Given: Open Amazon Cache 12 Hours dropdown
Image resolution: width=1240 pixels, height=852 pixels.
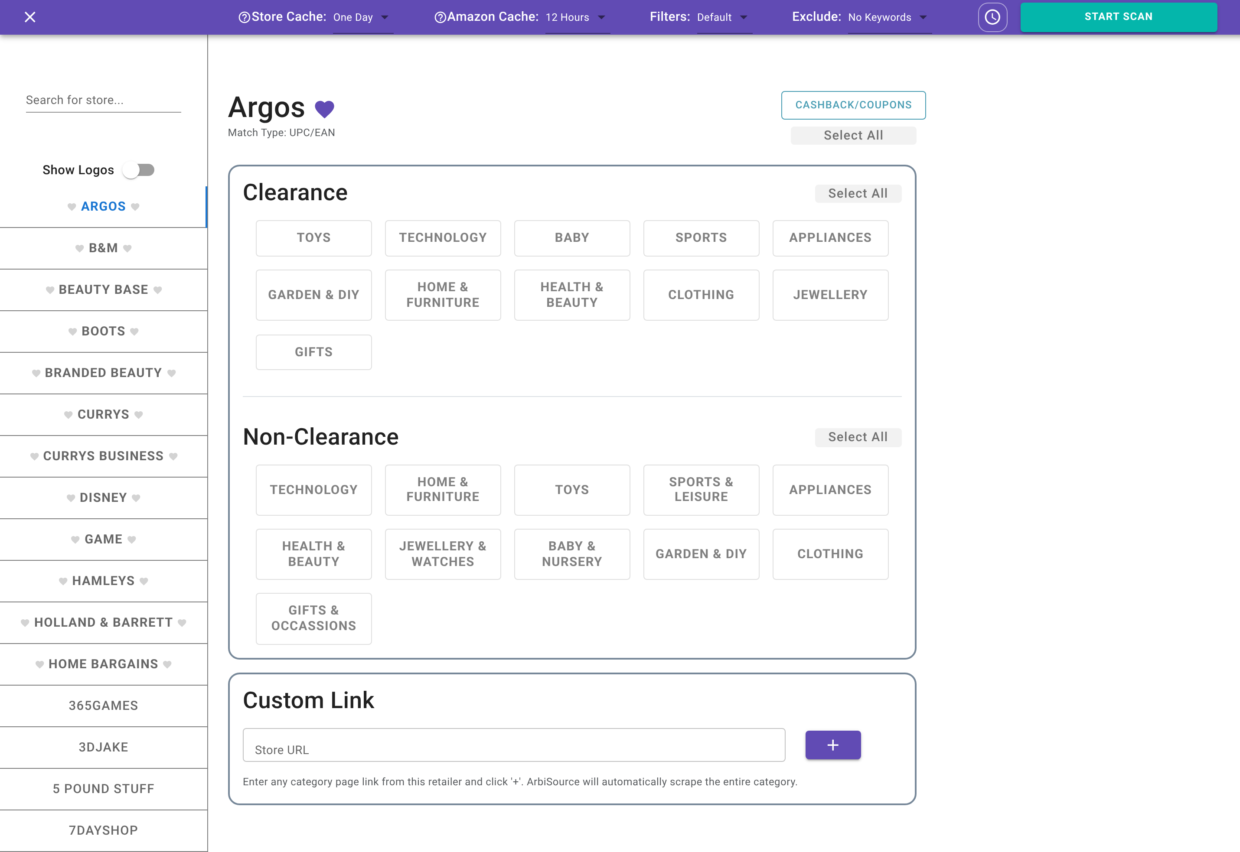Looking at the screenshot, I should click(x=577, y=18).
